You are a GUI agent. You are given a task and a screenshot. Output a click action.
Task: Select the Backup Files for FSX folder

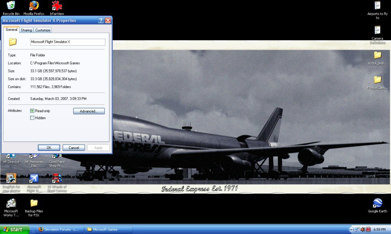pyautogui.click(x=34, y=203)
